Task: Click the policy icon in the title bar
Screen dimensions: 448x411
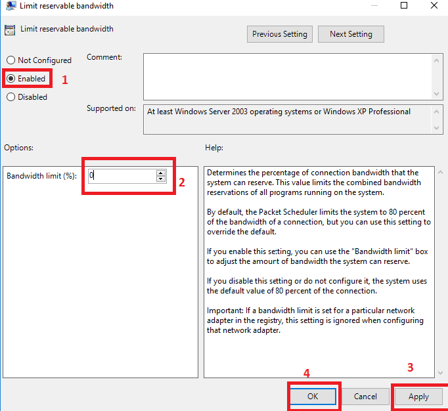Action: point(9,6)
